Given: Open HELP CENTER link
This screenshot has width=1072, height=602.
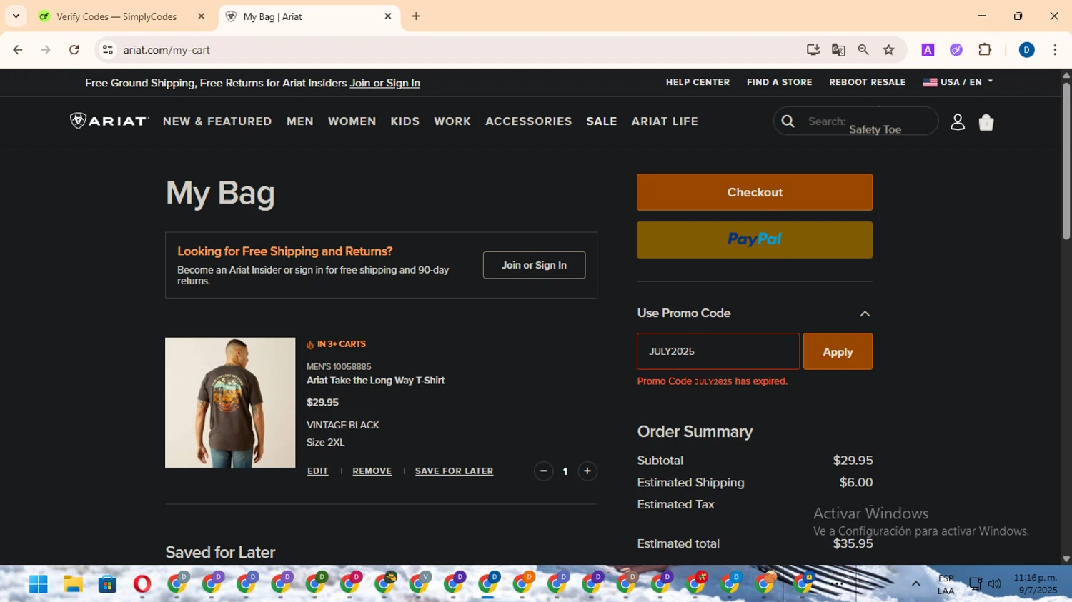Looking at the screenshot, I should tap(698, 82).
